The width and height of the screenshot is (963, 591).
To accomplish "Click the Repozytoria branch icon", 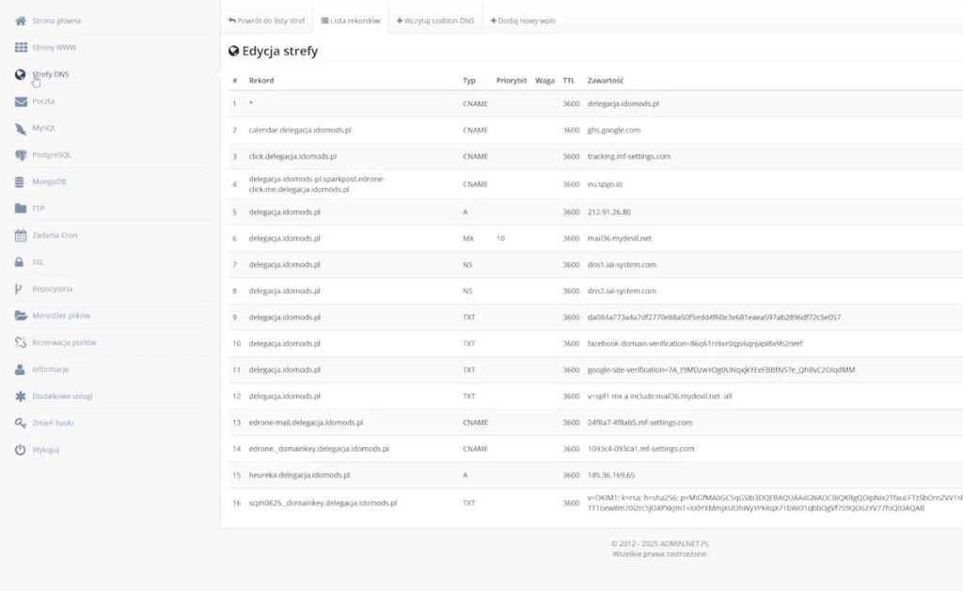I will (20, 288).
